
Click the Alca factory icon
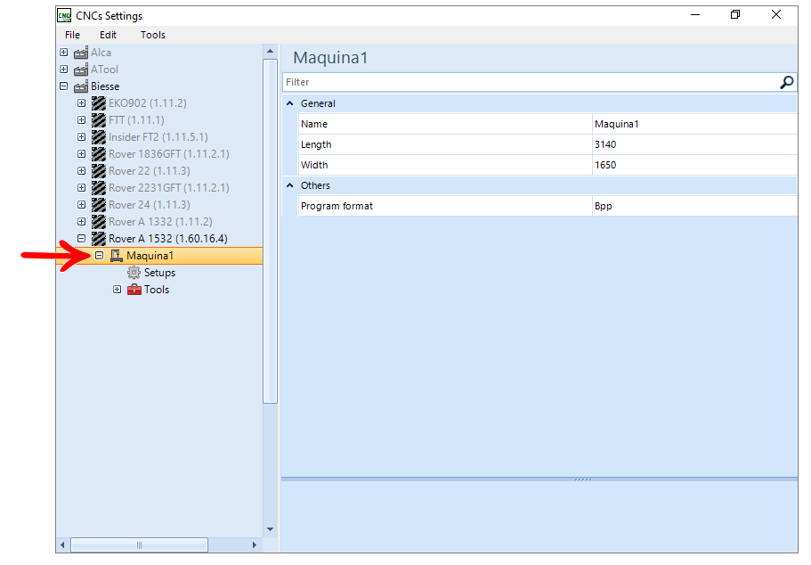[81, 53]
